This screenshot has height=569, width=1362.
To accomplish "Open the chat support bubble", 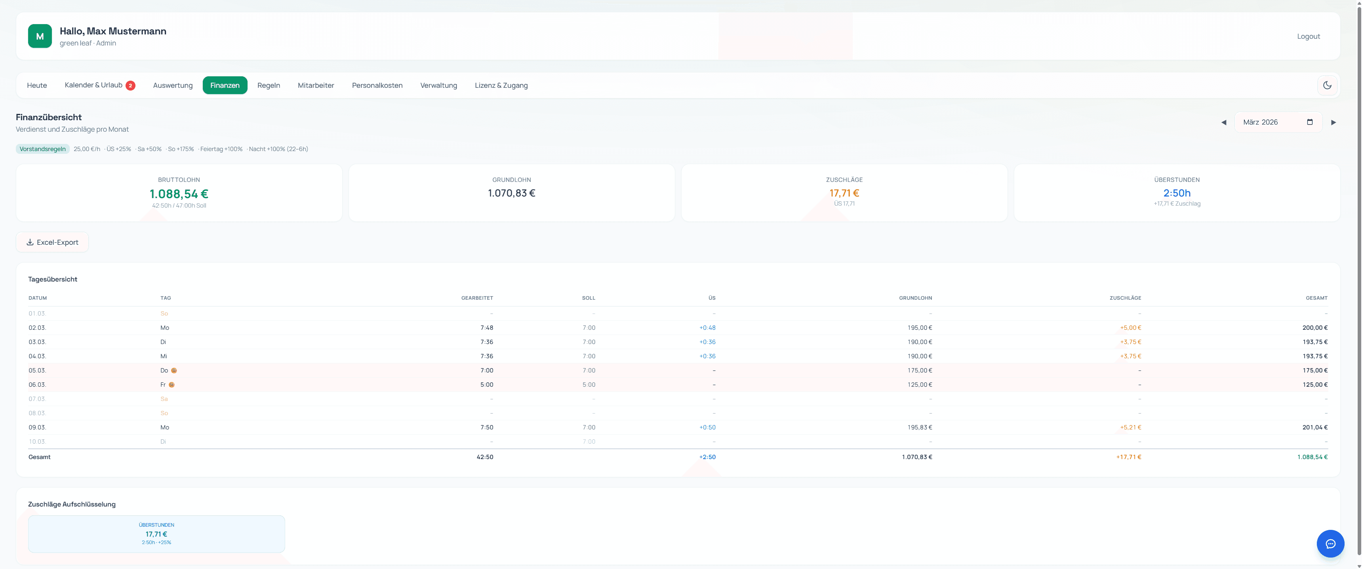I will 1330,543.
